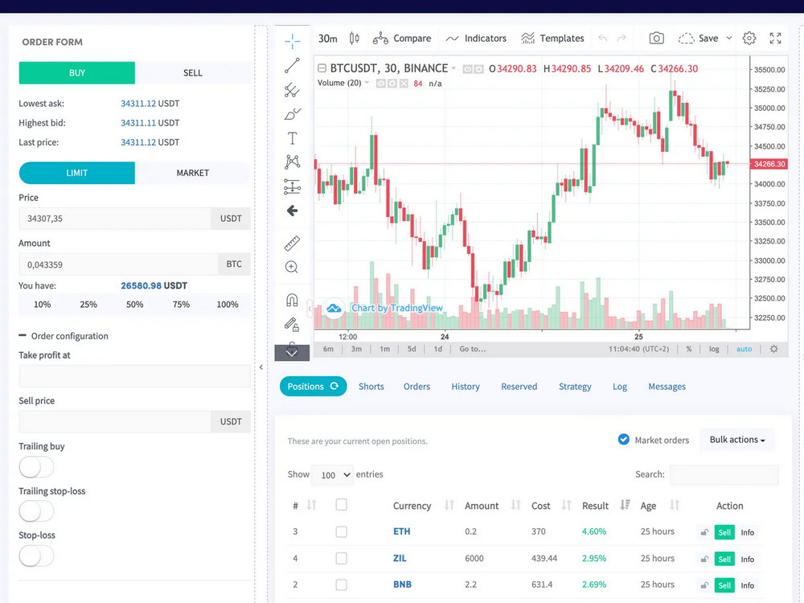Image resolution: width=804 pixels, height=603 pixels.
Task: Toggle the percent scale option
Action: pos(689,349)
